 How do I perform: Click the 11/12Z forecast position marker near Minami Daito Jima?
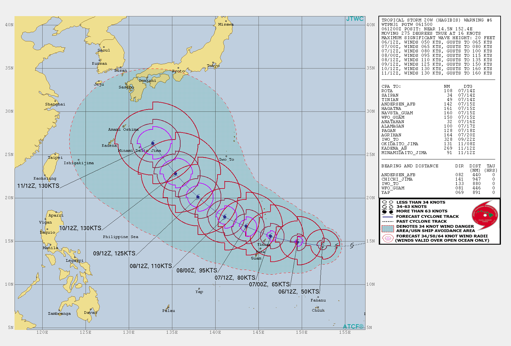coord(153,143)
